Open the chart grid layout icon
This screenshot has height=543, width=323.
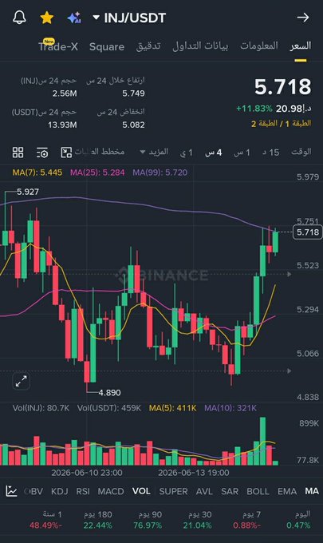[x=18, y=153]
